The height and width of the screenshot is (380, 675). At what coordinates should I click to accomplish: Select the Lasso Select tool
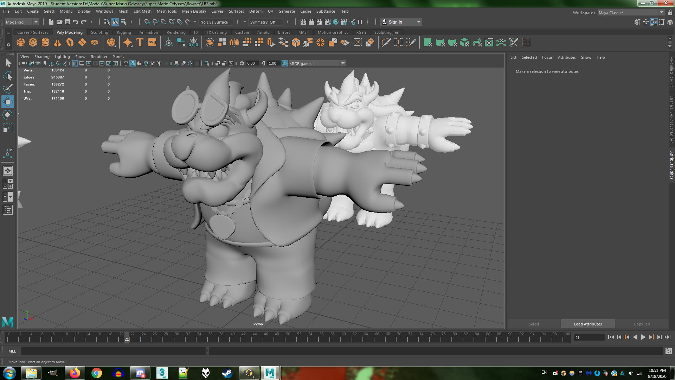(x=8, y=76)
